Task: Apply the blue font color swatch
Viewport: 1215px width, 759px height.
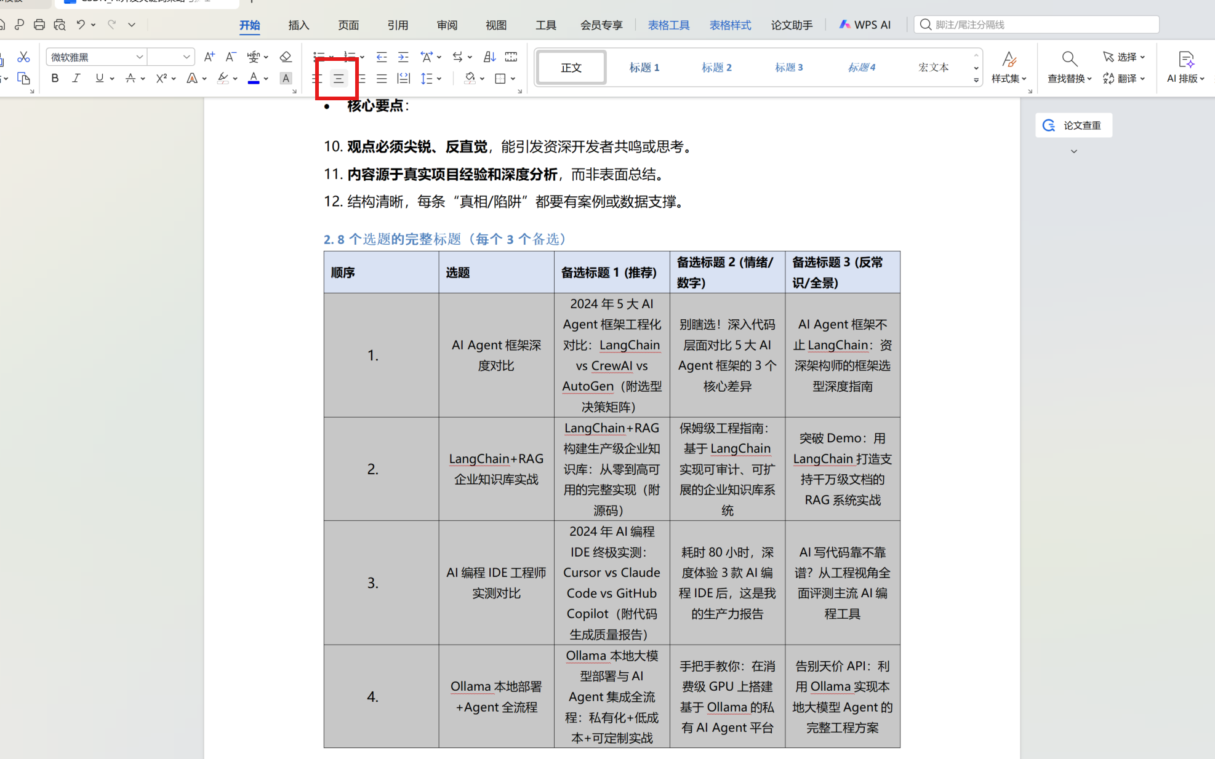Action: [x=254, y=78]
